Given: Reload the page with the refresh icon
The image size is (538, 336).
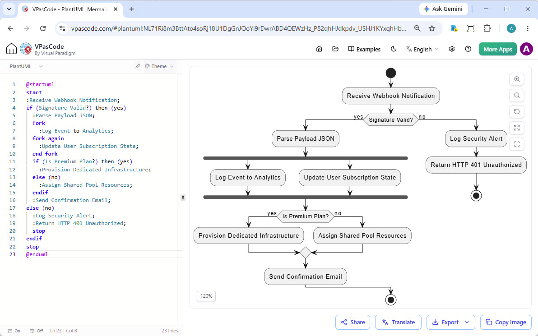Looking at the screenshot, I should click(x=42, y=28).
